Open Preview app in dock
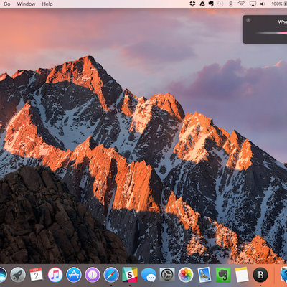The width and height of the screenshot is (287, 287). click(x=204, y=275)
